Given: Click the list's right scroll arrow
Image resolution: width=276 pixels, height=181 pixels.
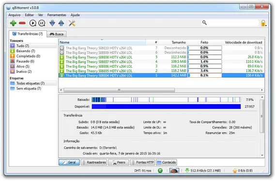Looking at the screenshot, I should click(262, 90).
